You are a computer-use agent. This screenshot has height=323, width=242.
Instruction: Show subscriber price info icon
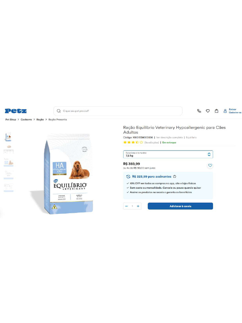(175, 177)
